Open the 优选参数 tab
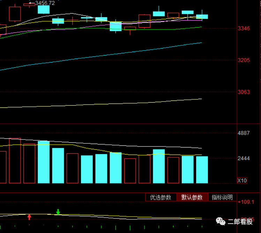 click(x=161, y=197)
